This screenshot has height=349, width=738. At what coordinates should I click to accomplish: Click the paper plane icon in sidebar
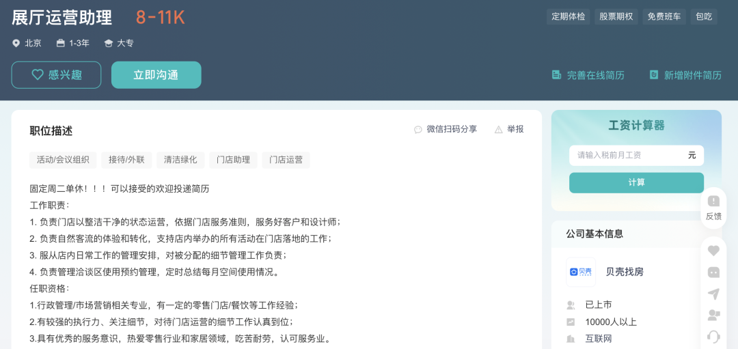point(713,294)
